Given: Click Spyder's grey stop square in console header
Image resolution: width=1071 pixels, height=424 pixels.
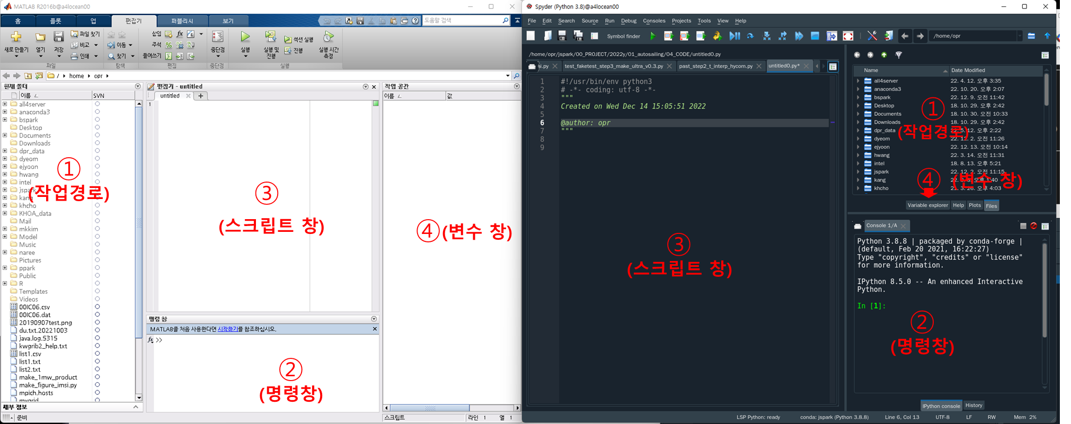Looking at the screenshot, I should click(x=1023, y=226).
